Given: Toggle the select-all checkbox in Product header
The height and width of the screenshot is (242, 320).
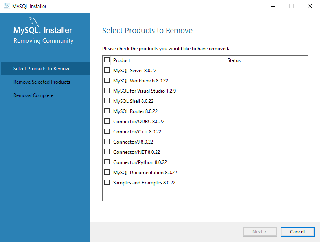Looking at the screenshot, I should pyautogui.click(x=107, y=60).
